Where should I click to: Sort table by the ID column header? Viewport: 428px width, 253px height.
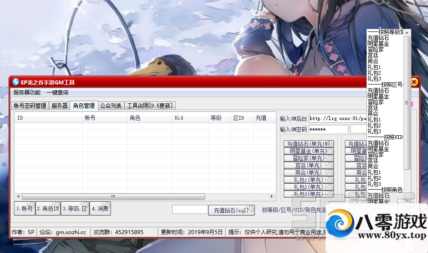(49, 118)
